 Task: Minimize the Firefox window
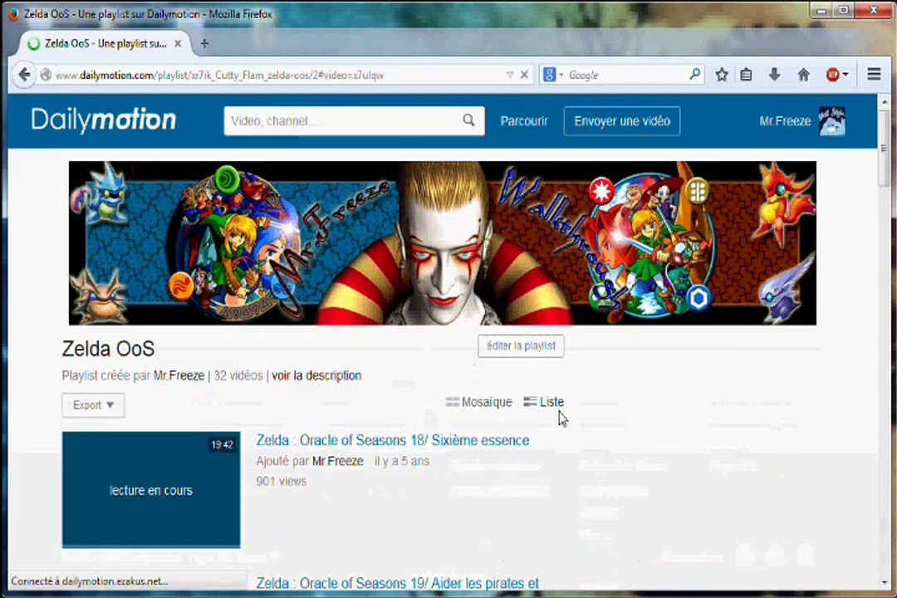click(821, 10)
